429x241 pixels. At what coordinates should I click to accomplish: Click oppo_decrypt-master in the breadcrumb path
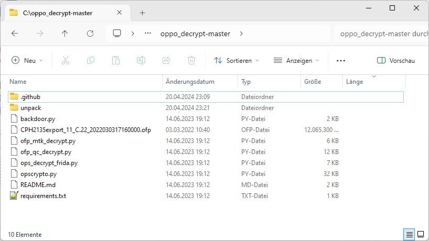click(x=195, y=34)
